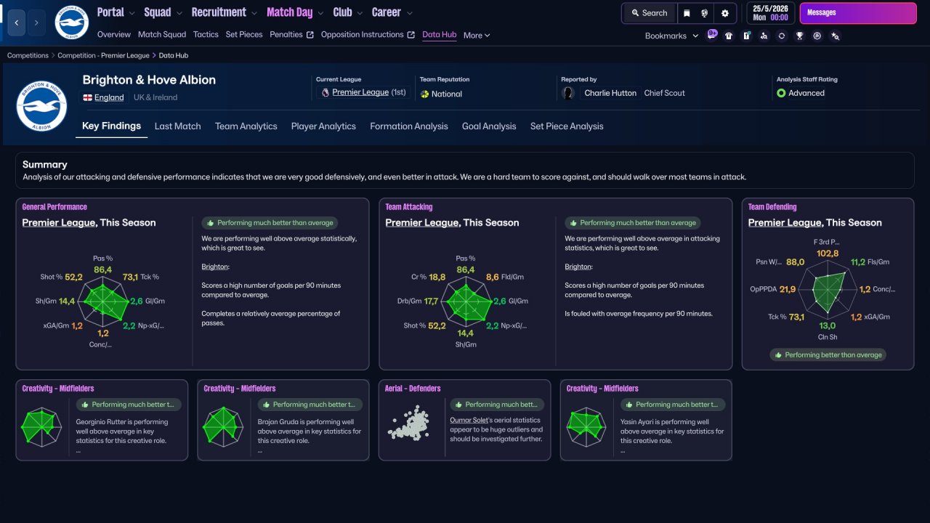Viewport: 930px width, 523px height.
Task: Go to Tactics in the sub-navigation
Action: click(x=206, y=34)
